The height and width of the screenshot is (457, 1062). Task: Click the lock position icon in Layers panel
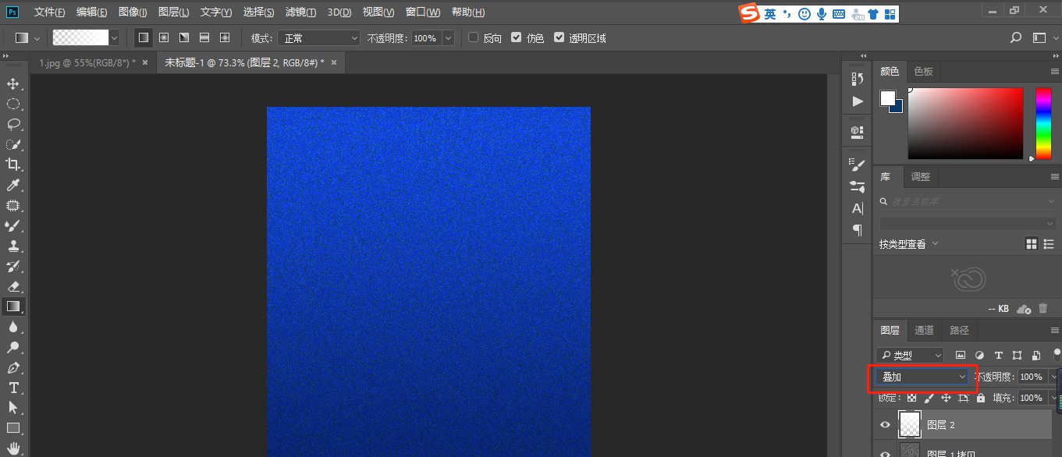tap(945, 397)
